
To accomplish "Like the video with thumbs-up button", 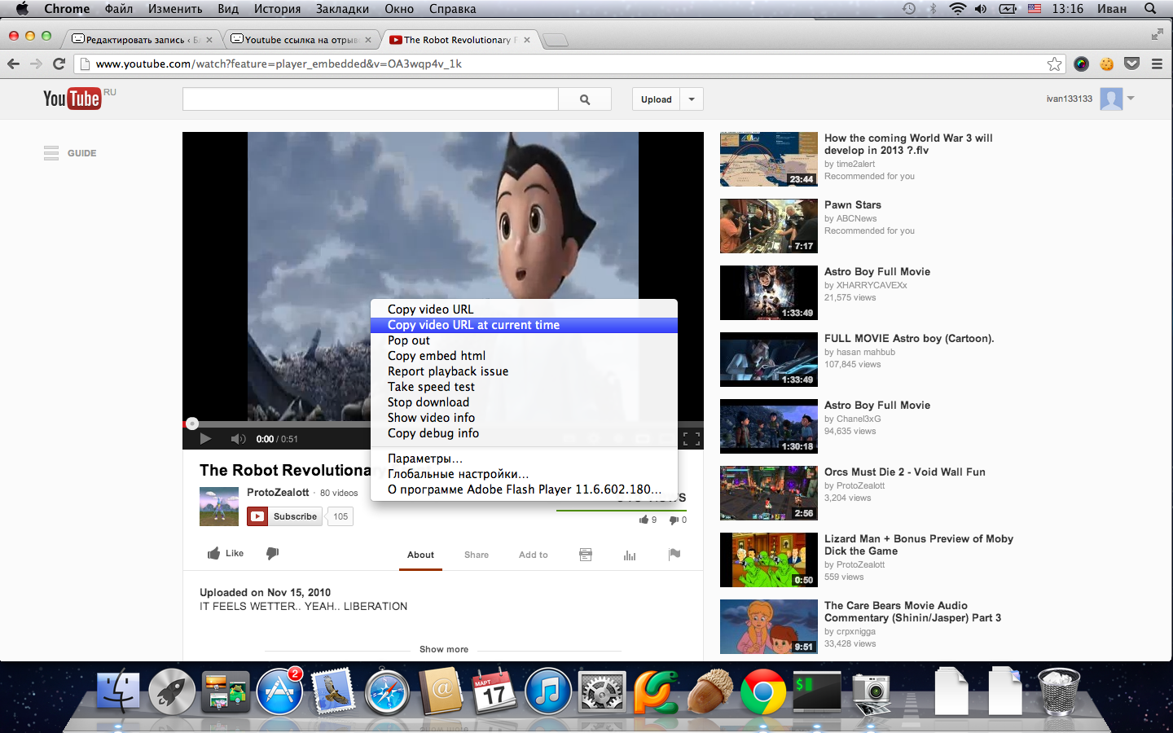I will [x=226, y=554].
